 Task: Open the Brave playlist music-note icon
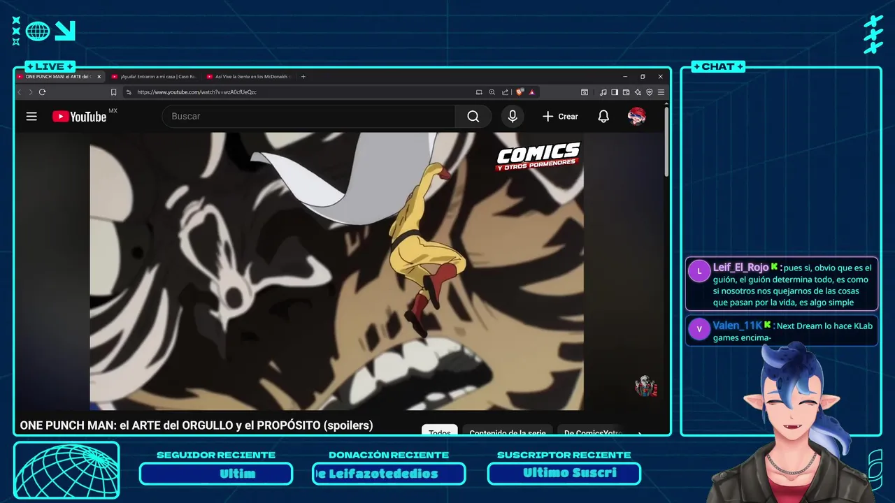pyautogui.click(x=603, y=92)
